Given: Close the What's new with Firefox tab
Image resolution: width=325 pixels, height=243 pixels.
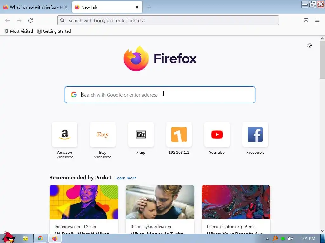Looking at the screenshot, I should tap(65, 7).
